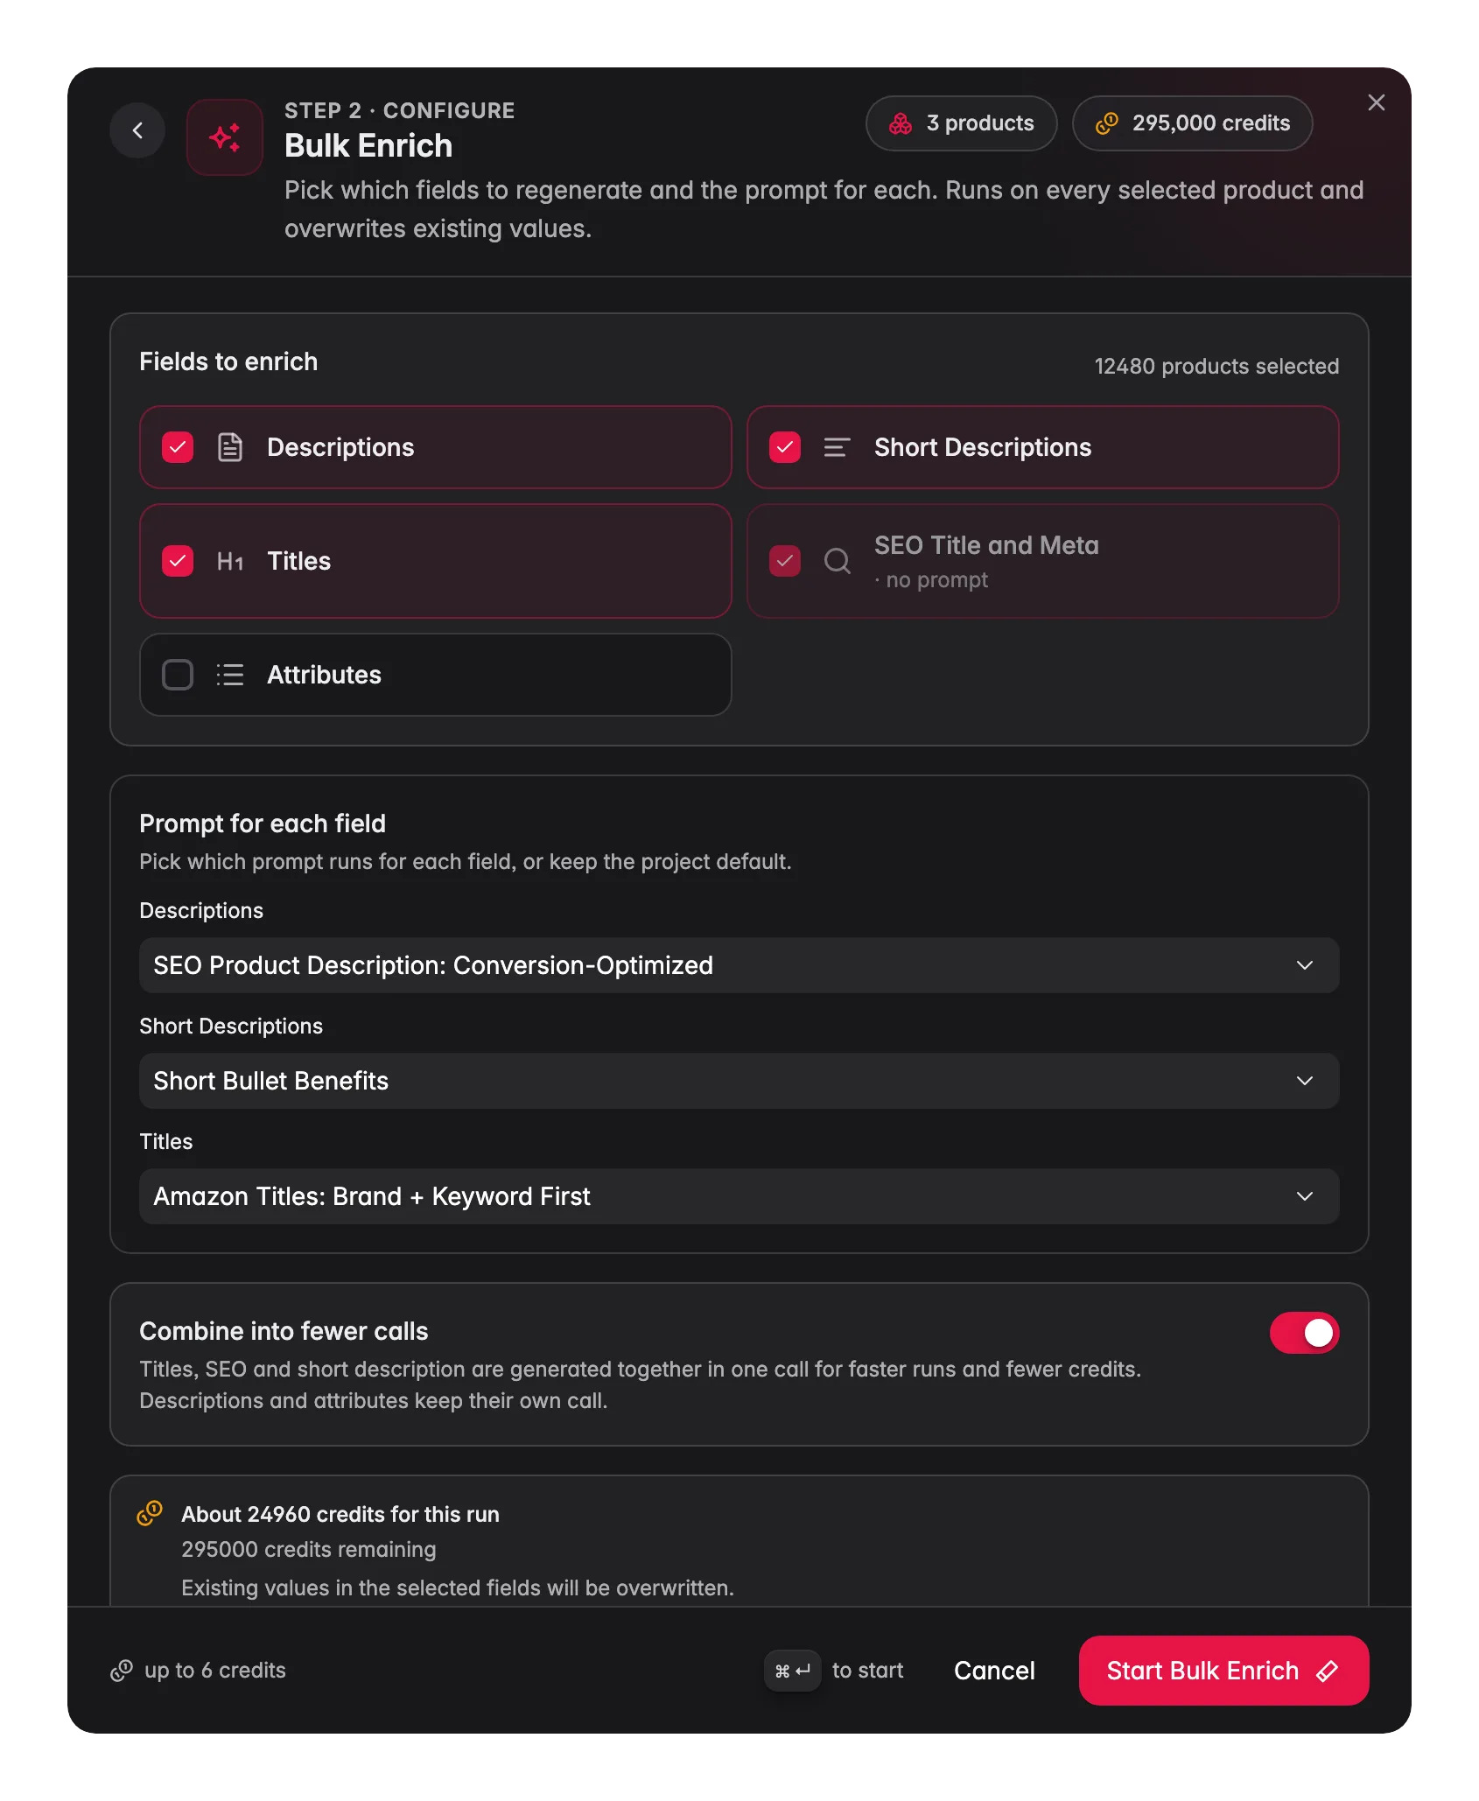Click the coins icon in credits badge
Screen dimensions: 1479x1801
1107,123
